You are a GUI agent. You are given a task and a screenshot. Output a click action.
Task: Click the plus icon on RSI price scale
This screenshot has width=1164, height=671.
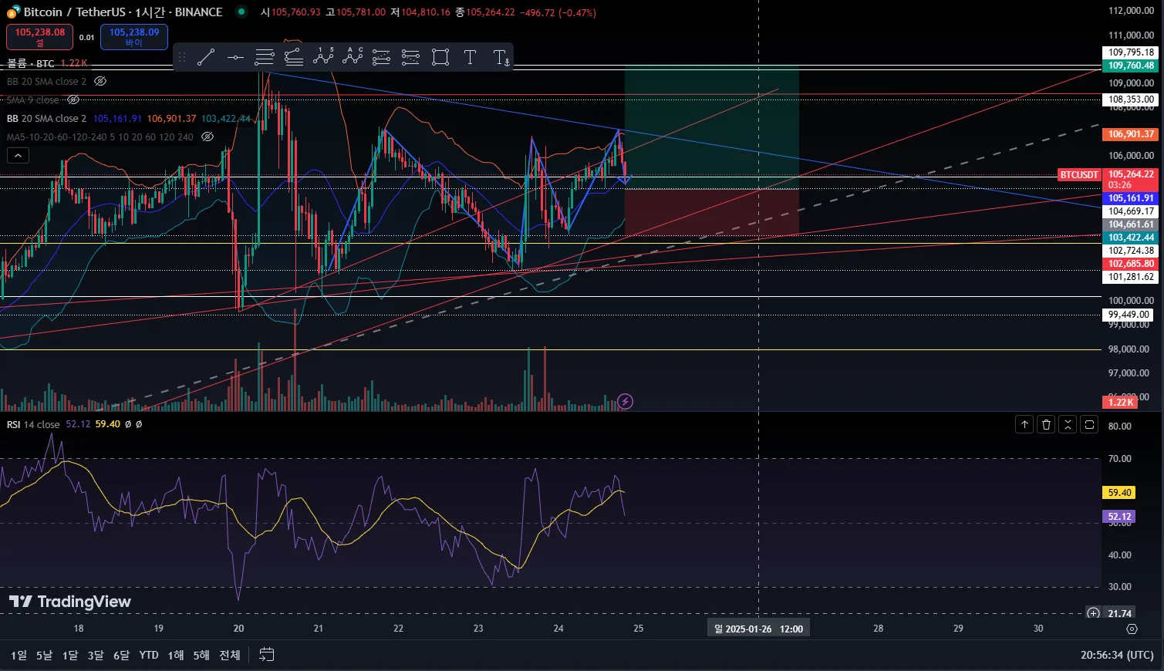click(x=1093, y=613)
